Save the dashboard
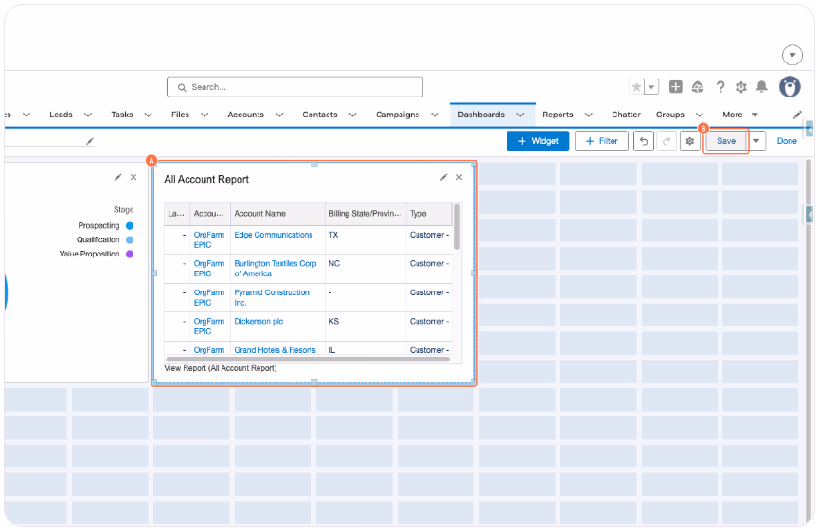Viewport: 818px width, 529px height. tap(726, 141)
